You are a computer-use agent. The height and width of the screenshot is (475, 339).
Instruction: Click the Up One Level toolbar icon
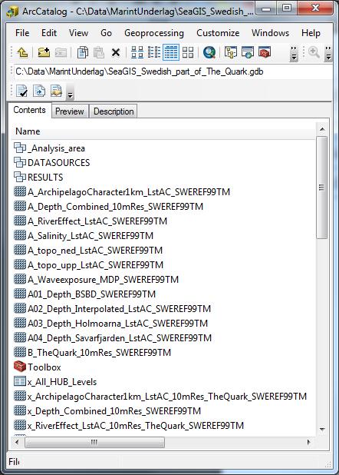(22, 52)
